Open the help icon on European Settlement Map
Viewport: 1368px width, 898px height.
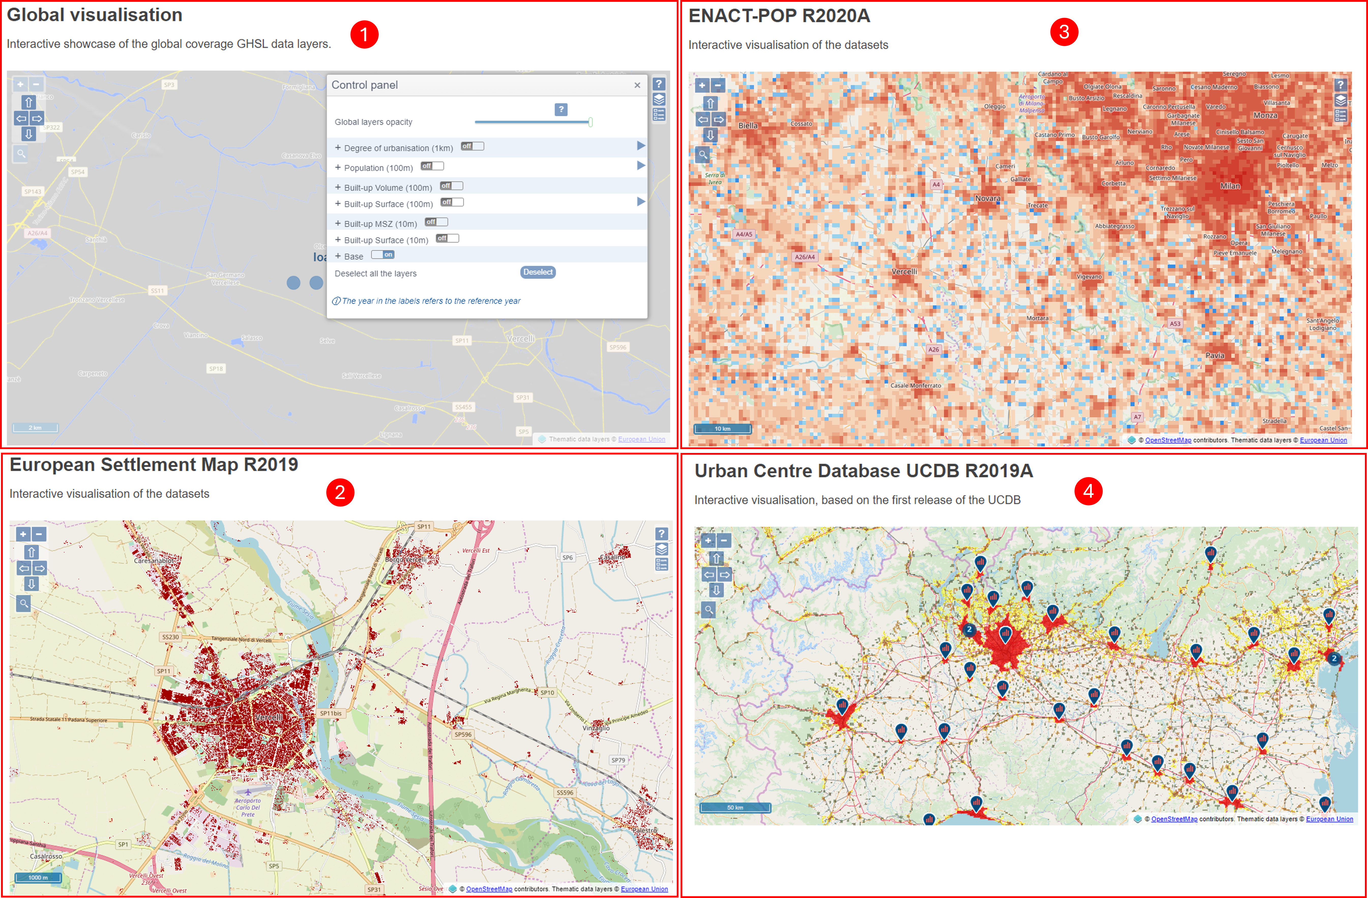coord(661,534)
